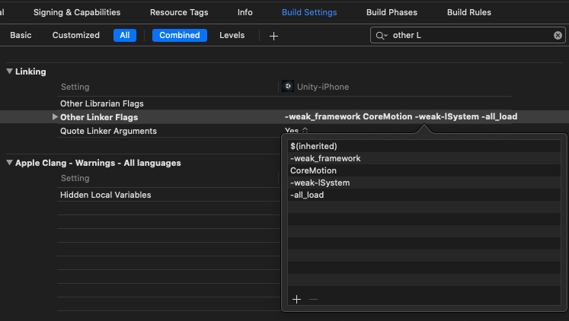Show Customized build settings only
The image size is (569, 321).
tap(75, 36)
